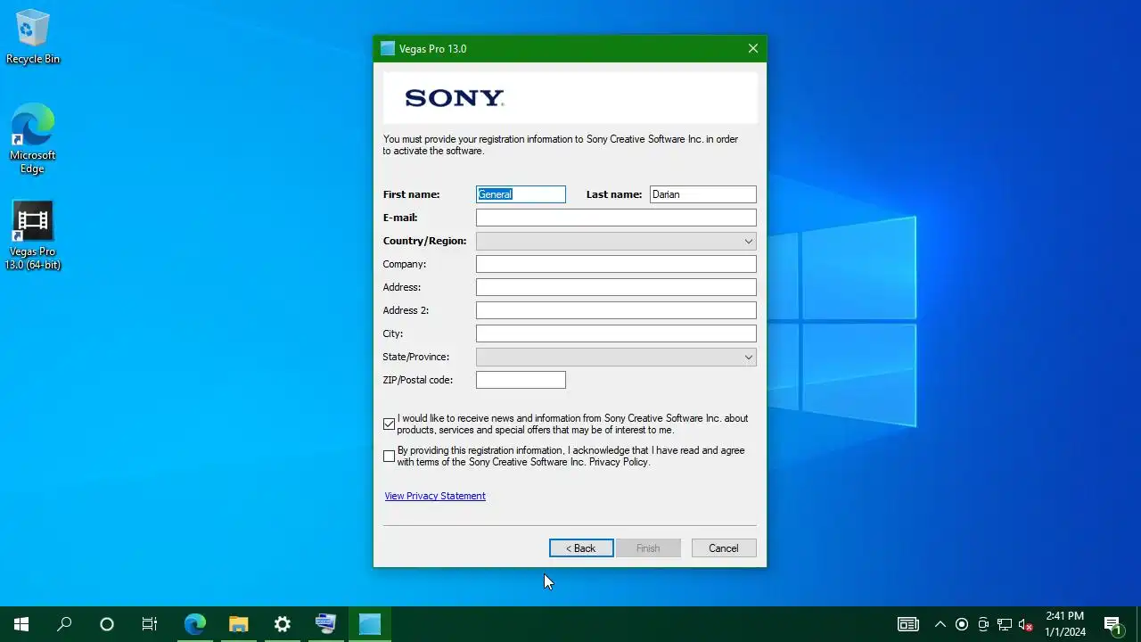The image size is (1141, 642).
Task: Show hidden system tray icons
Action: (x=940, y=624)
